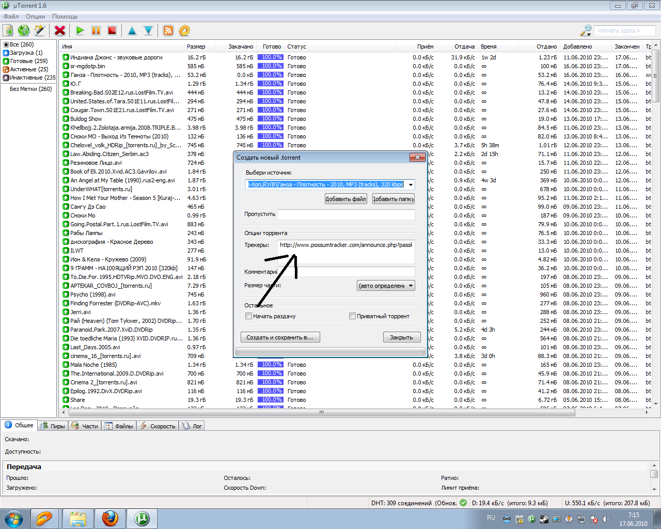This screenshot has height=529, width=661.
Task: Click the Пропустить input field
Action: (346, 214)
